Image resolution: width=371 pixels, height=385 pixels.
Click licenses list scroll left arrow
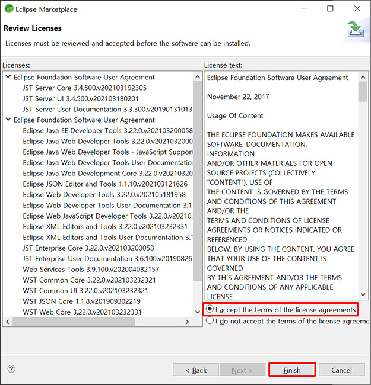8,322
